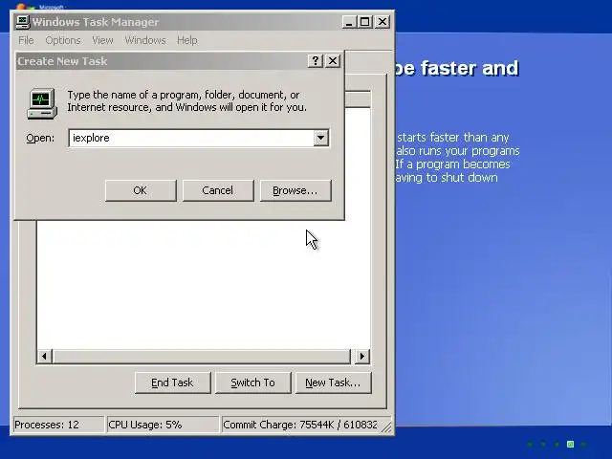Image resolution: width=612 pixels, height=459 pixels.
Task: Click the Switch To button
Action: pyautogui.click(x=252, y=382)
